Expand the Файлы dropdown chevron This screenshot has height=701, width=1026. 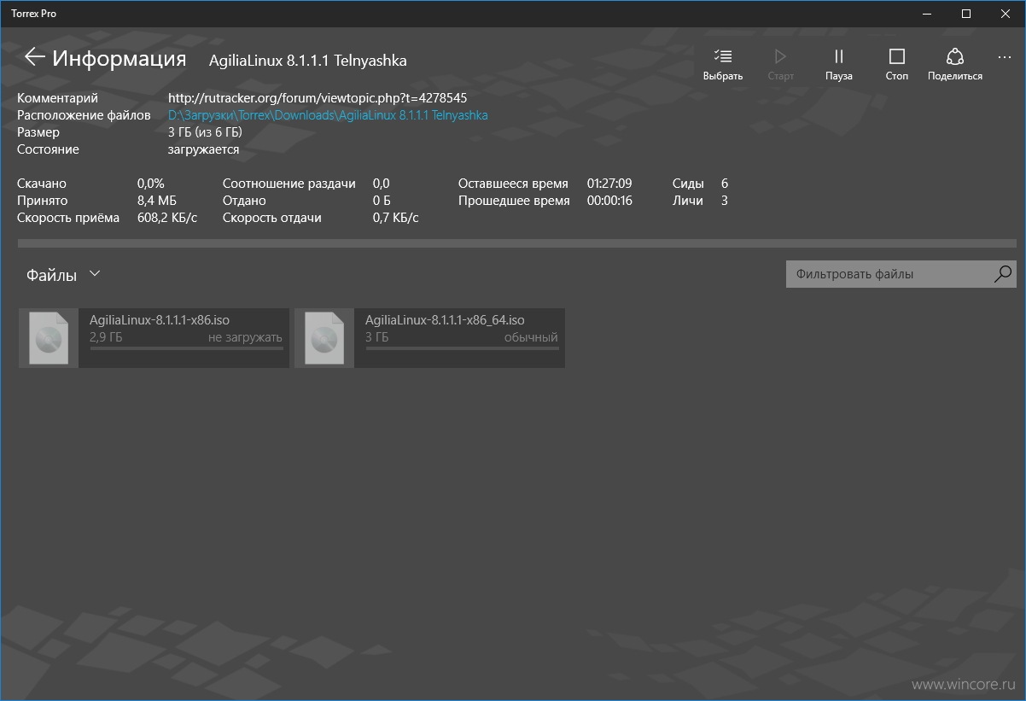click(x=95, y=274)
